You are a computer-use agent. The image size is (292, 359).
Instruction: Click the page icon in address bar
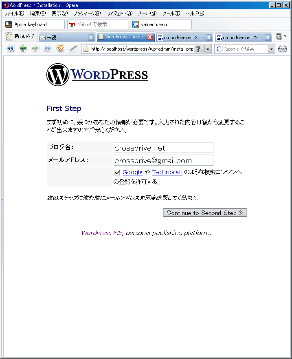point(86,49)
